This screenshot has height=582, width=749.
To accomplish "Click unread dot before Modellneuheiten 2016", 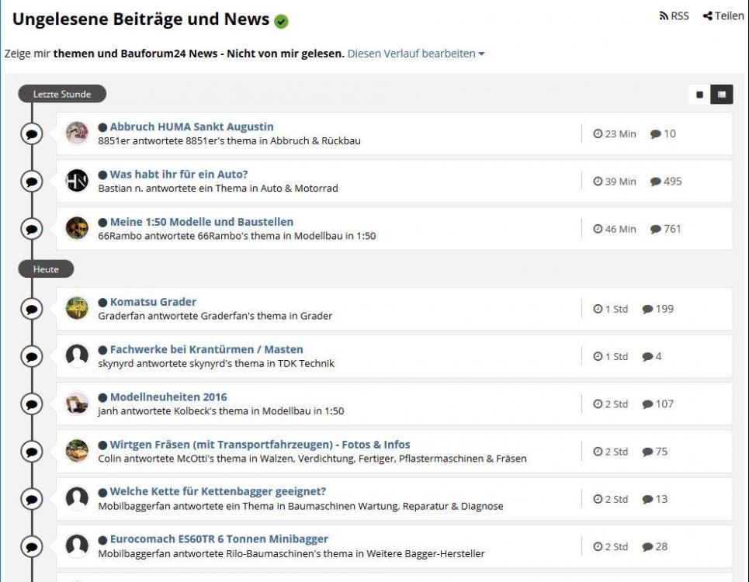I will pos(102,397).
